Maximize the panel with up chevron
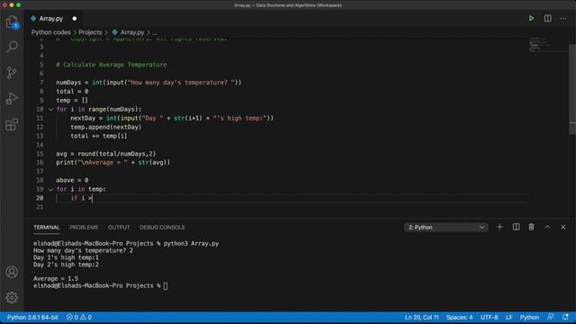Screen dimensions: 576x324 tap(547, 227)
